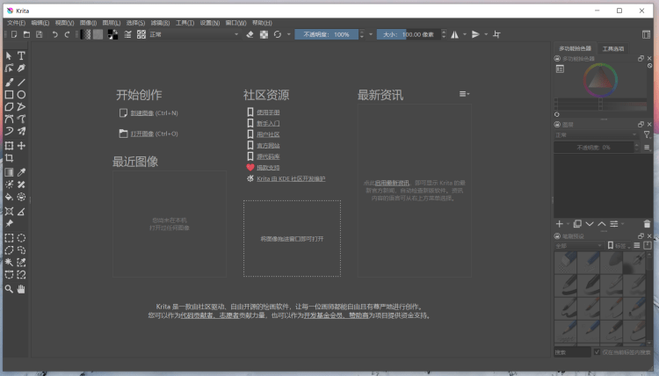The height and width of the screenshot is (376, 659).
Task: Select the Reference Images pin tool
Action: tap(9, 223)
